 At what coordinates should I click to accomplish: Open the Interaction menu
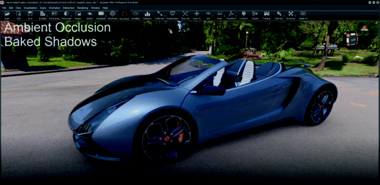tap(69, 8)
